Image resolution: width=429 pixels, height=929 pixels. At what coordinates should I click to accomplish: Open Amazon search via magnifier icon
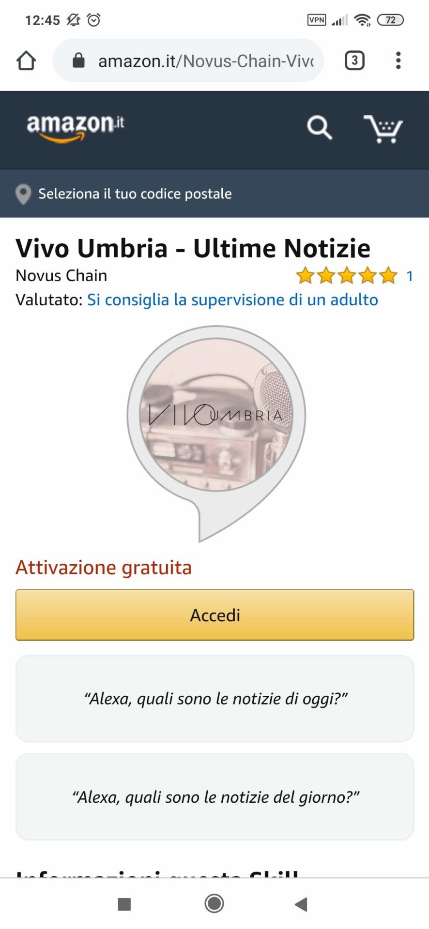pyautogui.click(x=320, y=128)
